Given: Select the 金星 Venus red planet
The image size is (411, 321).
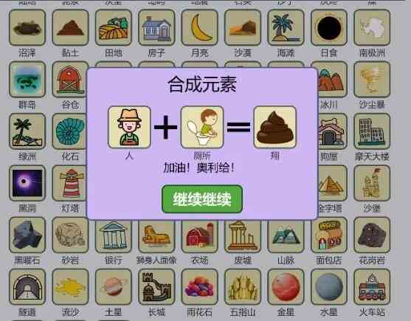Looking at the screenshot, I should [x=286, y=286].
